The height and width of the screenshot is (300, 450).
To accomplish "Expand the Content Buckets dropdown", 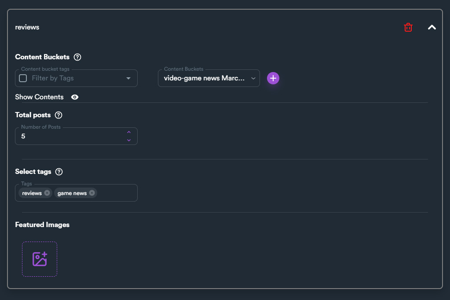I will click(253, 78).
